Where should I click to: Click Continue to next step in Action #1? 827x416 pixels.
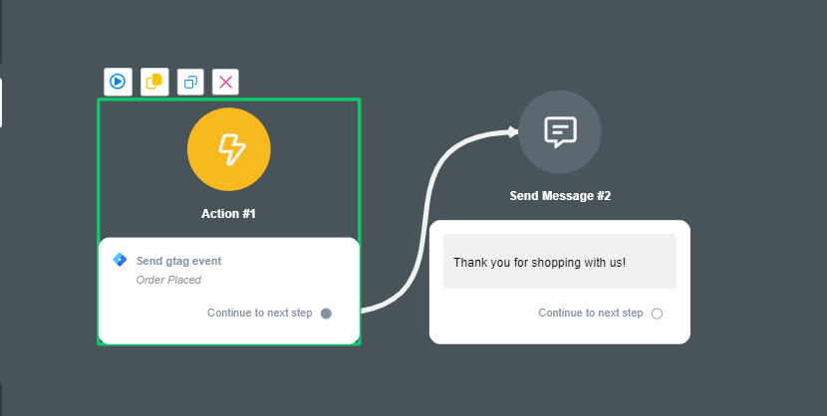point(259,312)
